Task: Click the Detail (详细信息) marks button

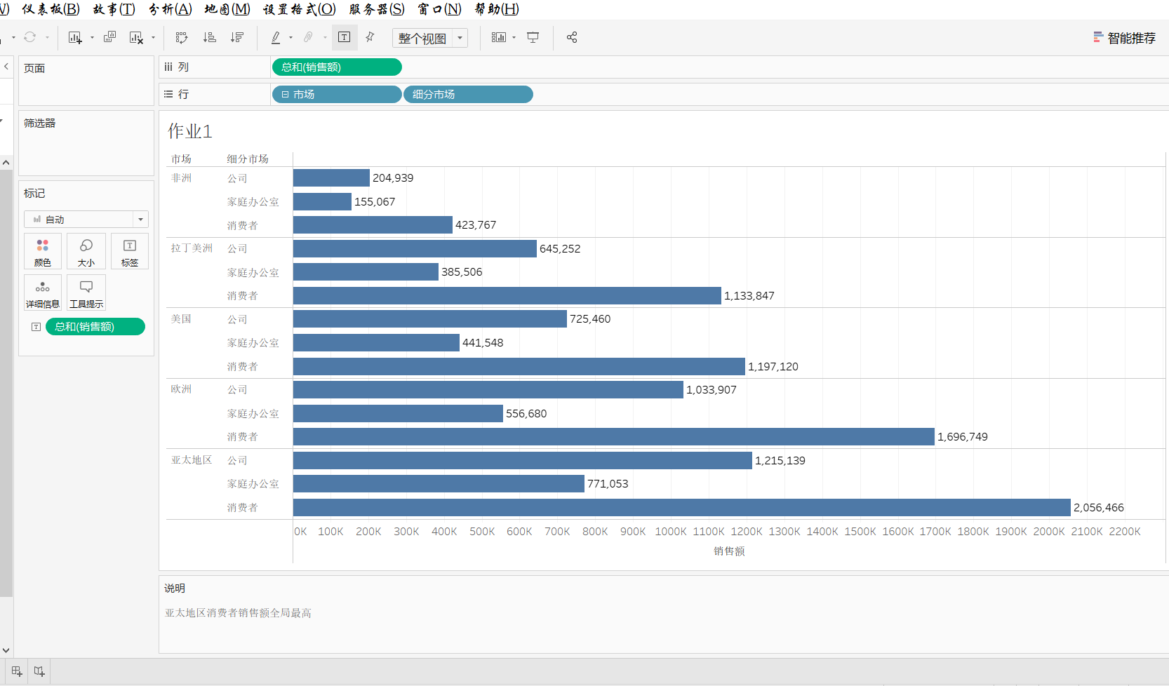Action: 43,292
